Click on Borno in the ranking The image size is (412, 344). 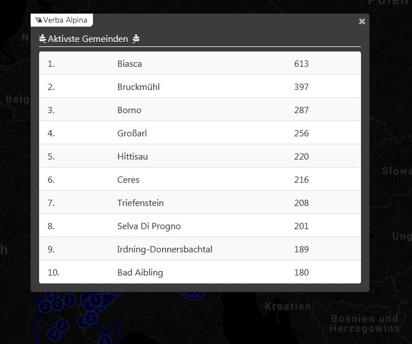point(129,110)
